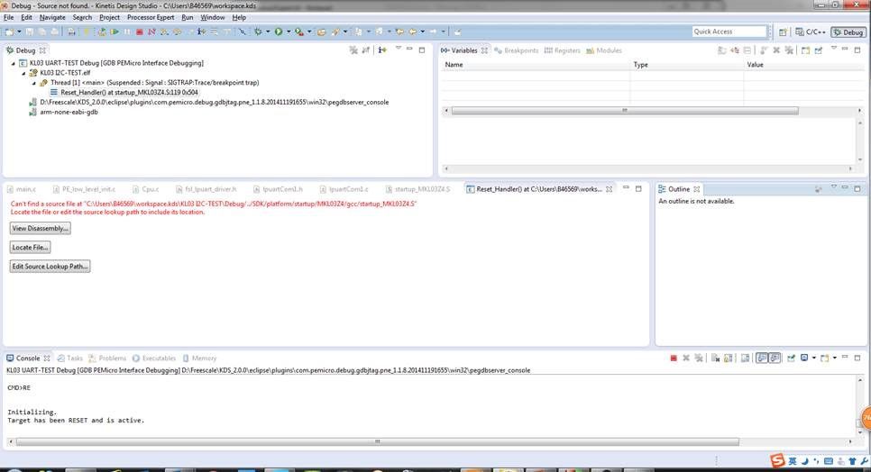871x472 pixels.
Task: Open the Processor Expert menu
Action: (151, 17)
